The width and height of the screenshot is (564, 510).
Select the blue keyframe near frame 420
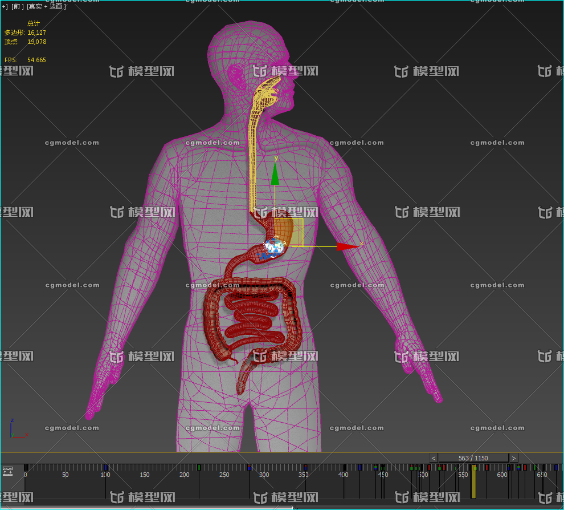(x=359, y=468)
